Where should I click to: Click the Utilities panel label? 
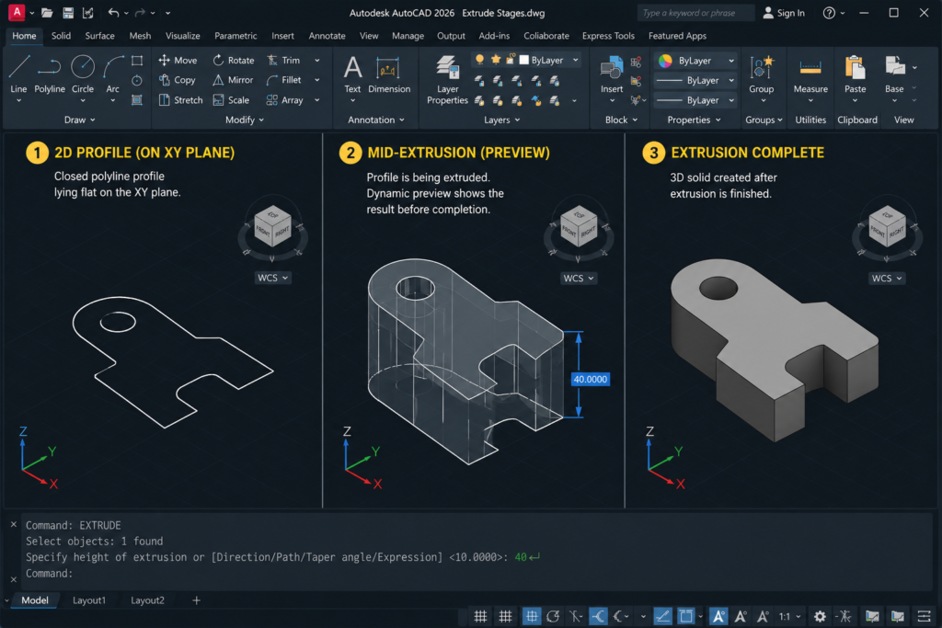810,120
